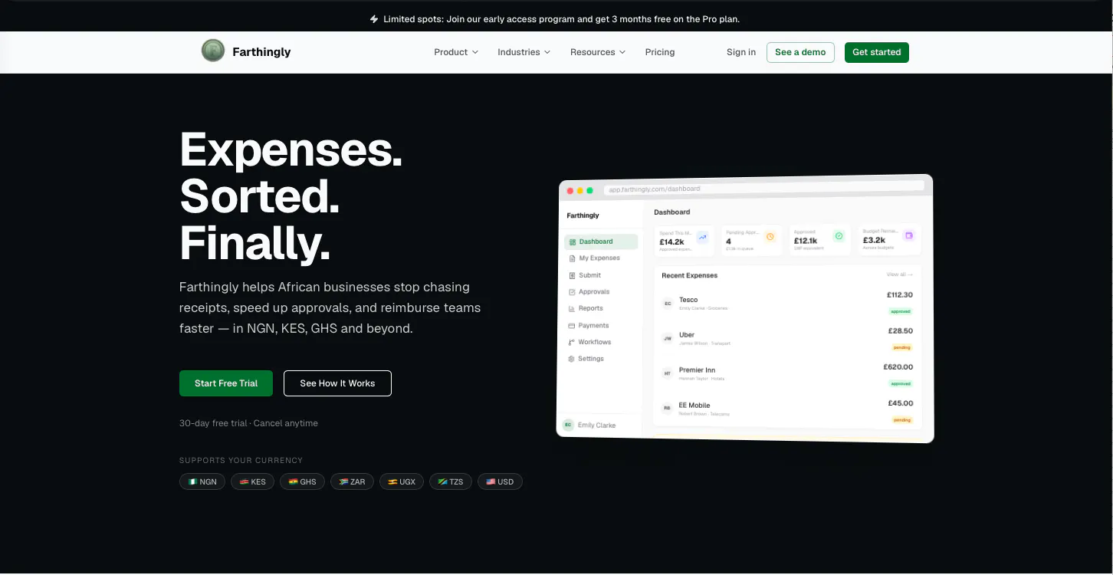Open the Resources dropdown menu
1113x575 pixels.
(x=598, y=52)
